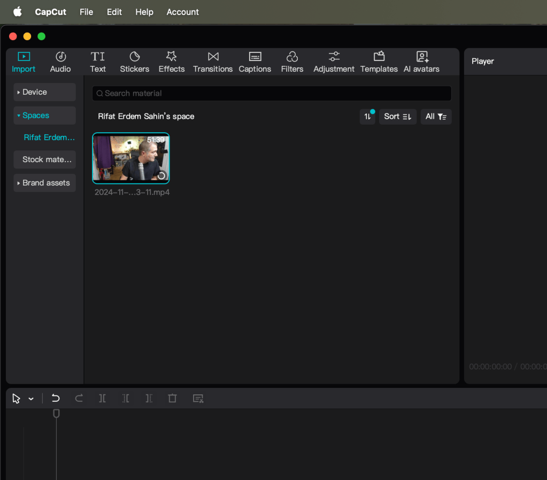Open the All filter dropdown
Image resolution: width=547 pixels, height=480 pixels.
click(x=436, y=117)
